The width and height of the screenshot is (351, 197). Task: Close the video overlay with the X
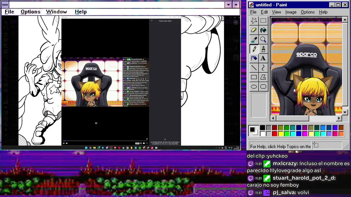point(236,22)
